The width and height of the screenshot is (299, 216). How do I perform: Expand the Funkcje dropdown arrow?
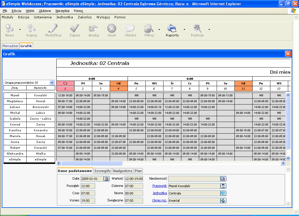(209, 29)
